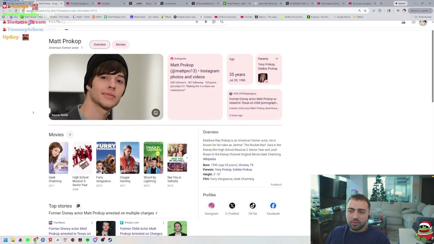
Task: Open the Debbie Prokop parent link
Action: (x=242, y=169)
